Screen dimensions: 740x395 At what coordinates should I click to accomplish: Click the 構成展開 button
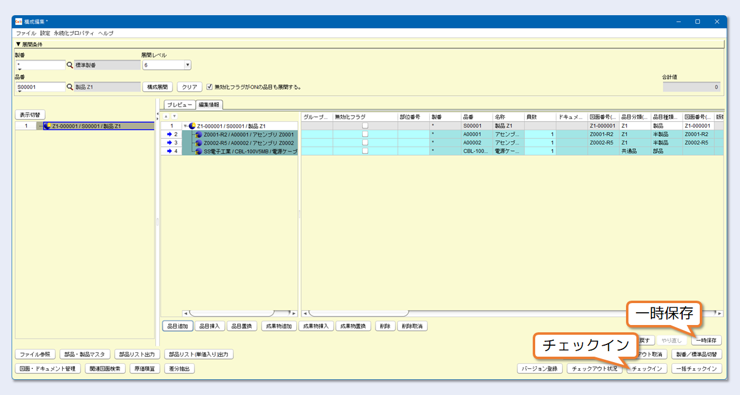click(158, 87)
